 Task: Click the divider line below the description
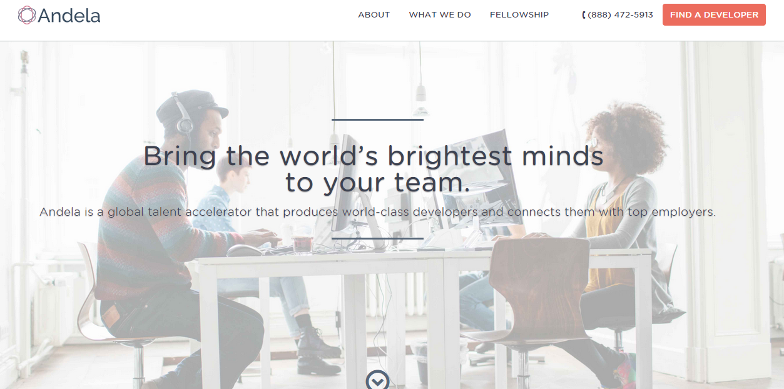377,238
